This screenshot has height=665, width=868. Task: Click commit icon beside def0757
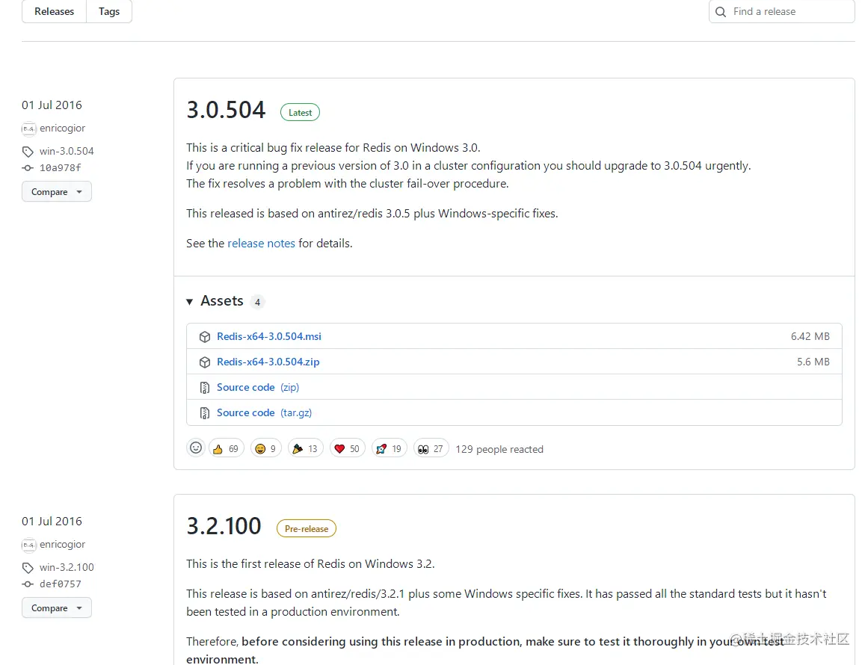coord(28,584)
